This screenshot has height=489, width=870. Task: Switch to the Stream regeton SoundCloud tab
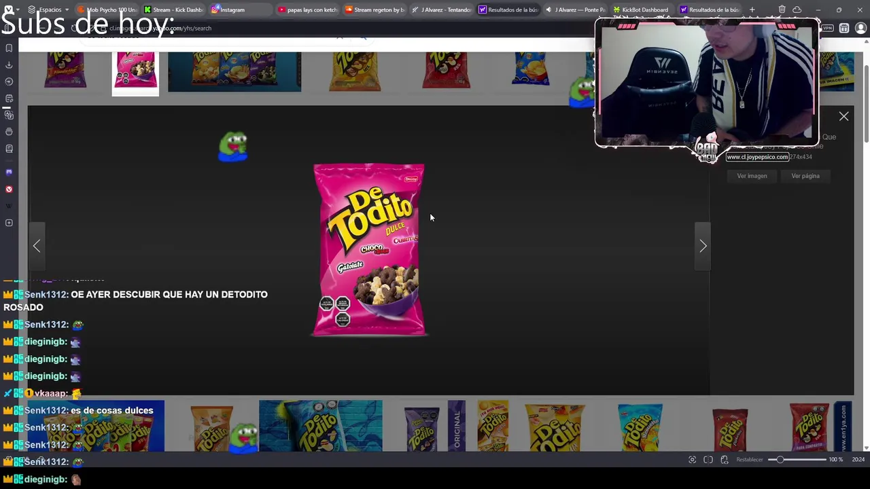[x=373, y=10]
